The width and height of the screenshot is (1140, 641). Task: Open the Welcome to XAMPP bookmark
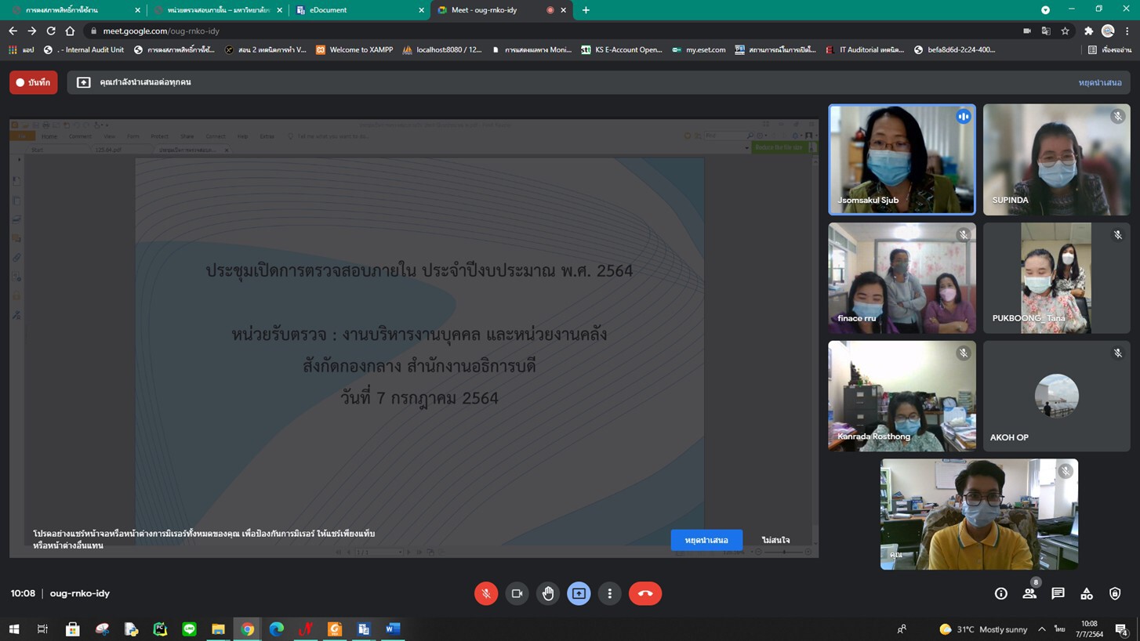coord(354,49)
